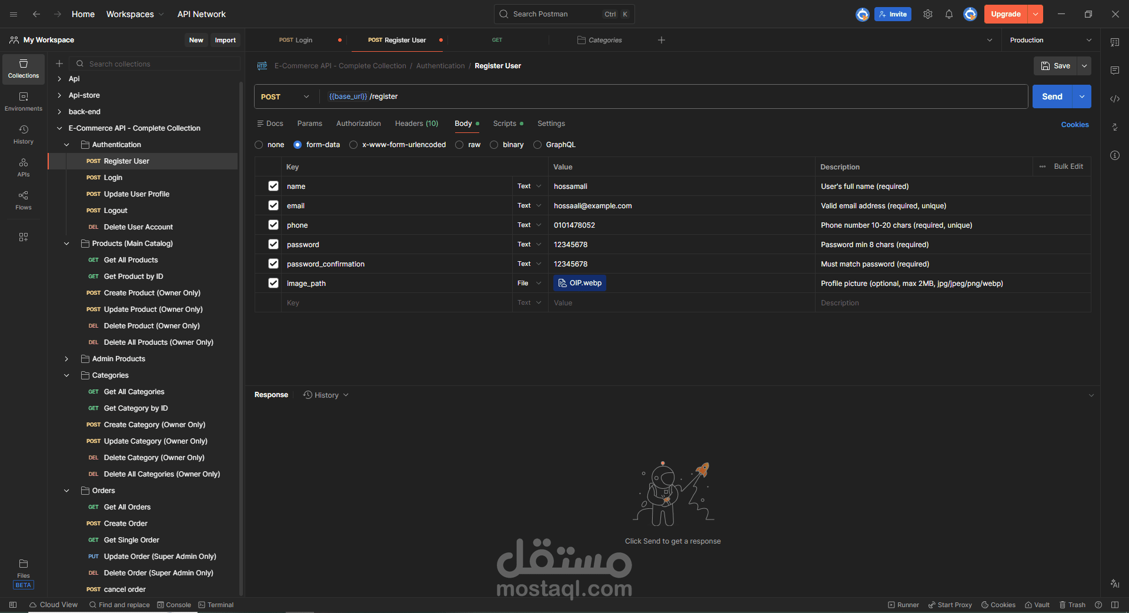Click the hamburger menu icon
Image resolution: width=1129 pixels, height=613 pixels.
[14, 14]
